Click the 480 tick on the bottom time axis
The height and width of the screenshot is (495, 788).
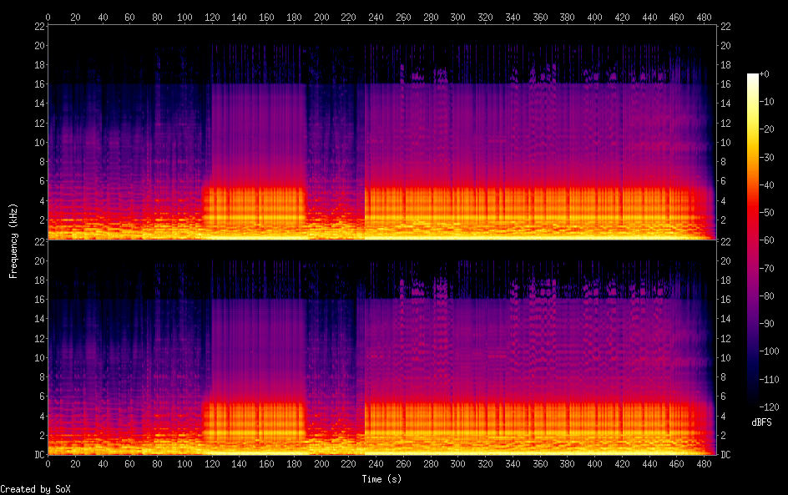[704, 464]
